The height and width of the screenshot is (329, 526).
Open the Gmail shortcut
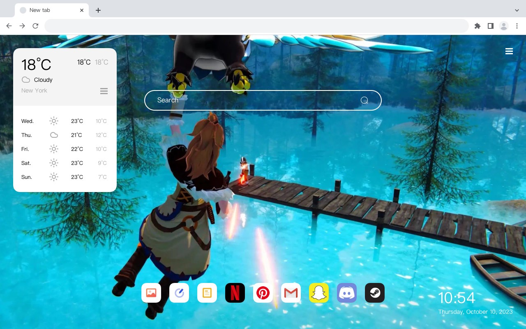click(291, 293)
